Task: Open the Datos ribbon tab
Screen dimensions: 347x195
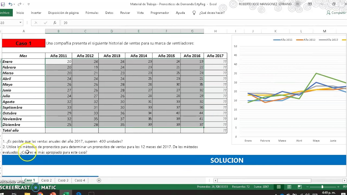Action: coord(109,13)
